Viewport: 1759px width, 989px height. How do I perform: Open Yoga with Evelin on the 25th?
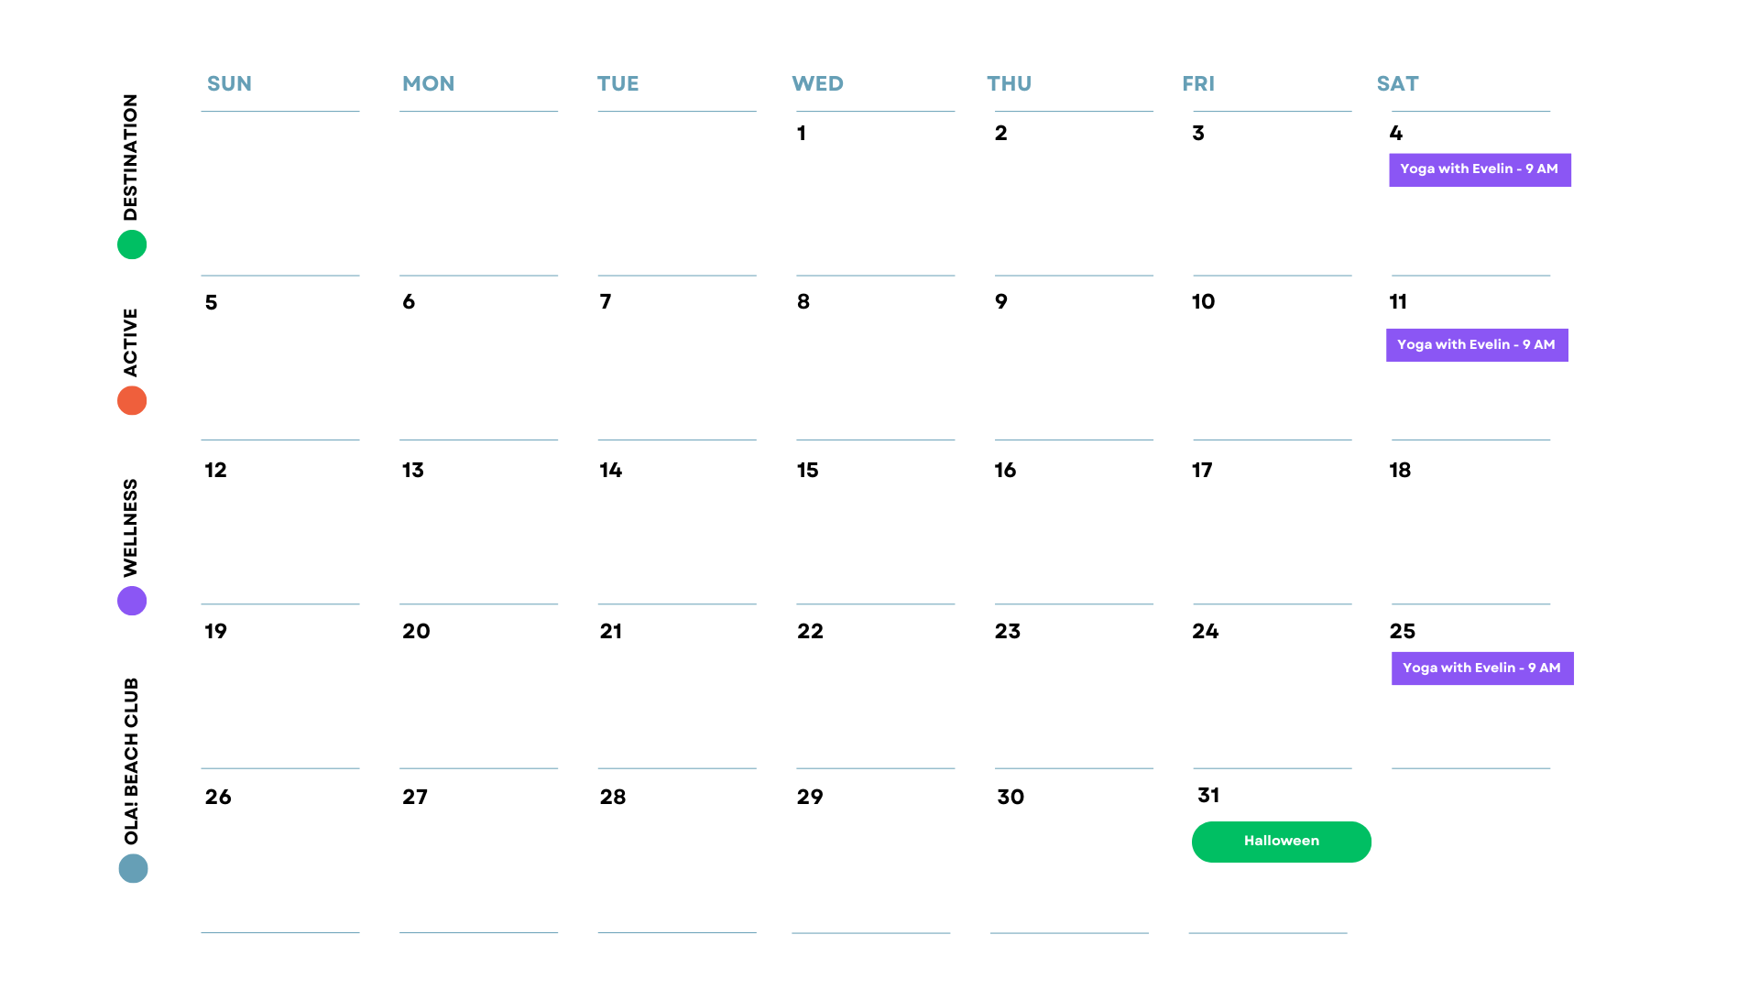pos(1481,668)
